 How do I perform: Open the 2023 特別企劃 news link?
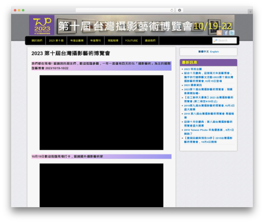[x=193, y=69]
